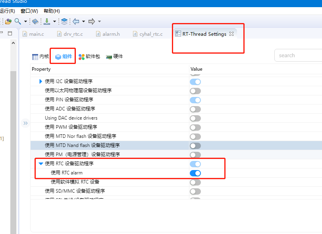Select the 使用 RTC alarm row label
The width and height of the screenshot is (322, 234).
click(67, 173)
